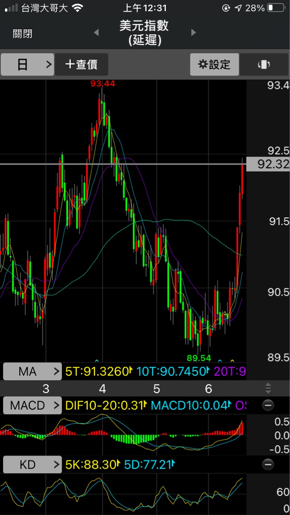290x515 pixels.
Task: Open the KD indicator selector
Action: click(x=32, y=465)
